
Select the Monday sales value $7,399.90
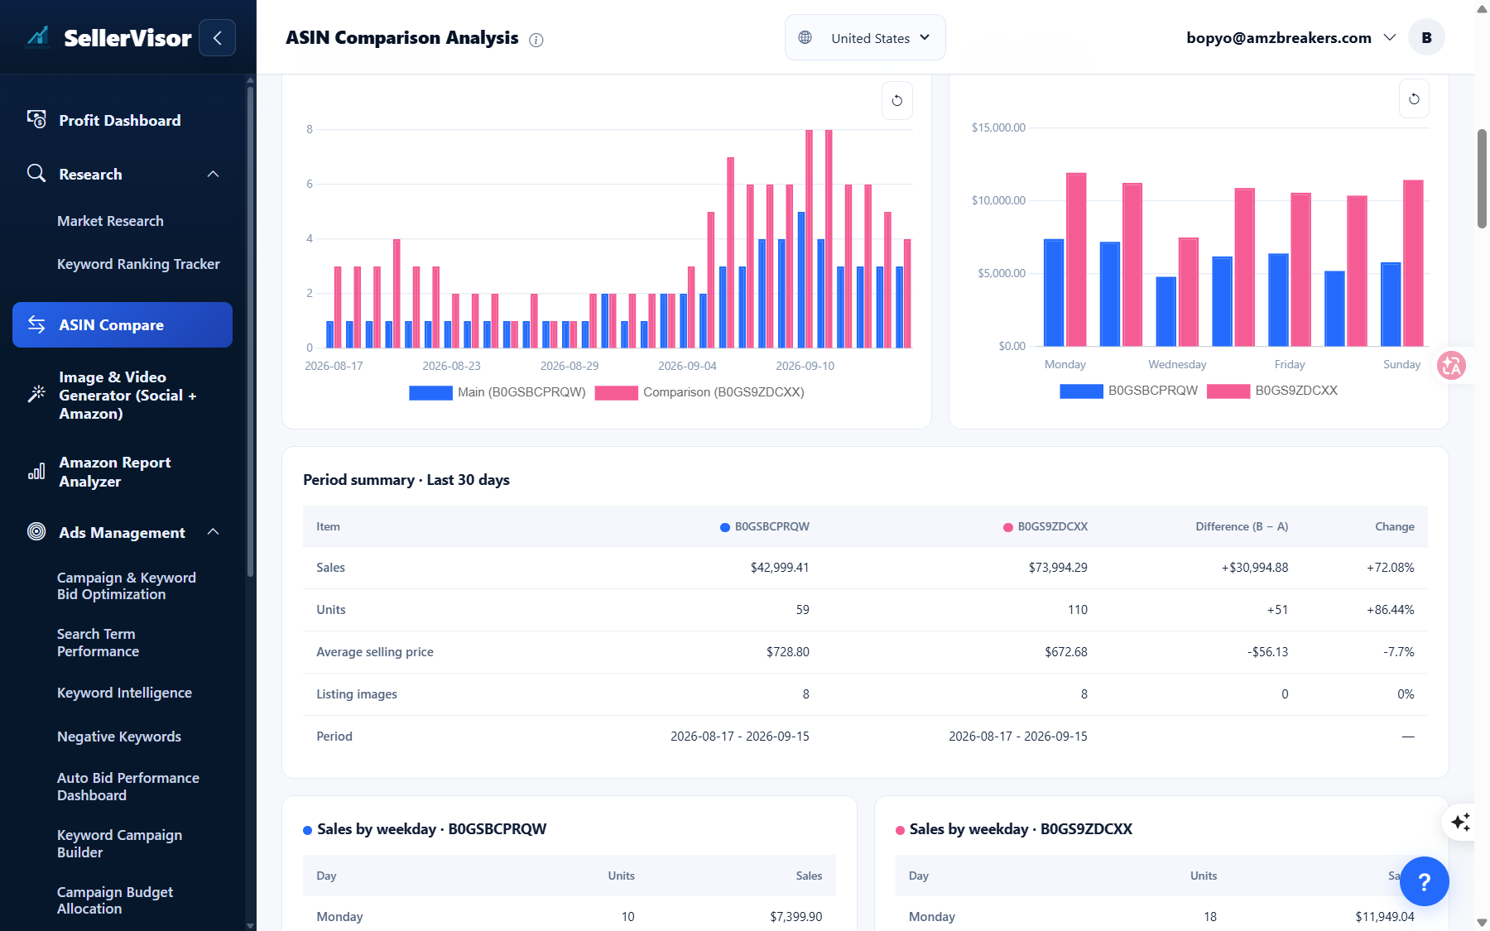click(x=796, y=917)
